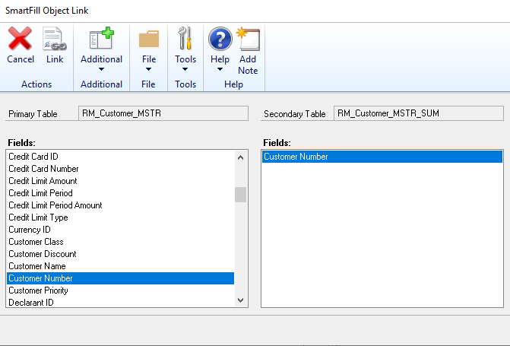Click the Tools wrench and screwdriver icon
The width and height of the screenshot is (510, 346).
[x=185, y=39]
